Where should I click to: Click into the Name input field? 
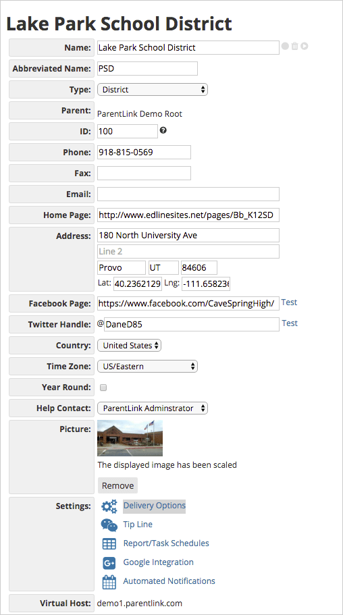coord(188,48)
